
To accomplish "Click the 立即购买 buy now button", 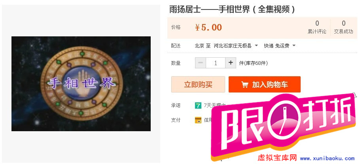I will coord(198,85).
